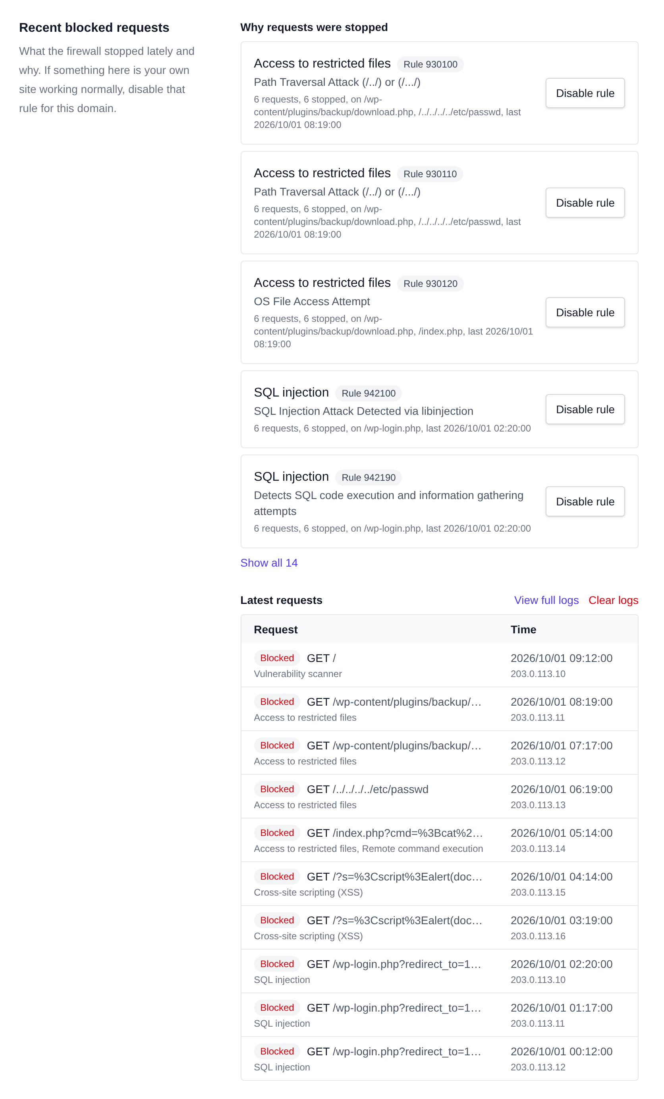Click the 'Recent blocked requests' heading
The image size is (664, 1099).
(94, 28)
